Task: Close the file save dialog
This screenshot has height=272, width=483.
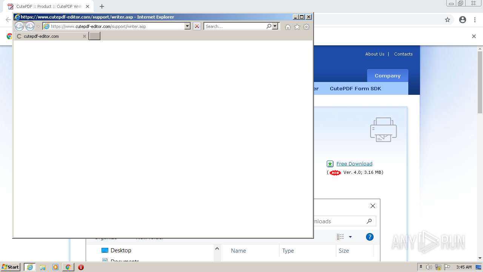Action: [373, 206]
